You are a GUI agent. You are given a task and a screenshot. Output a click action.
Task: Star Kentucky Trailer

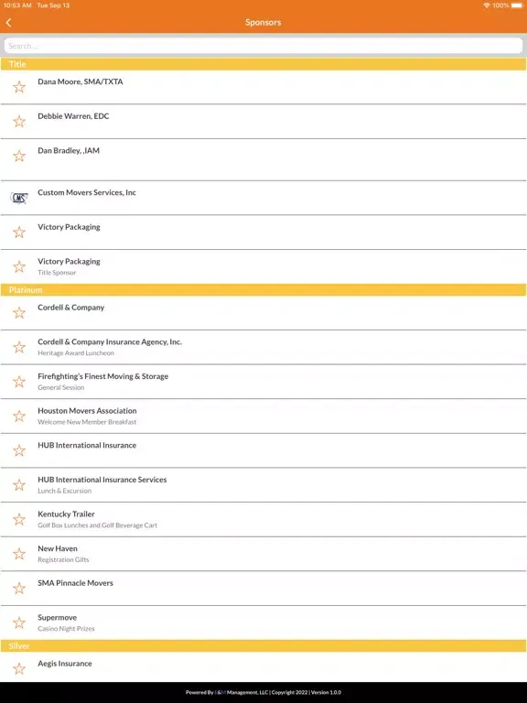[x=19, y=520]
